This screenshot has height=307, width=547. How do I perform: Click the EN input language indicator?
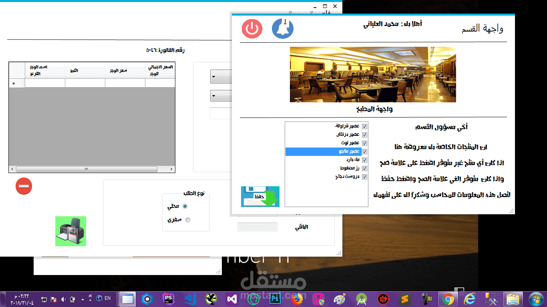tap(107, 298)
